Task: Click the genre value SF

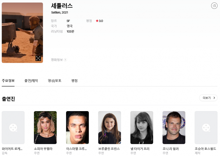Action: coord(68,21)
